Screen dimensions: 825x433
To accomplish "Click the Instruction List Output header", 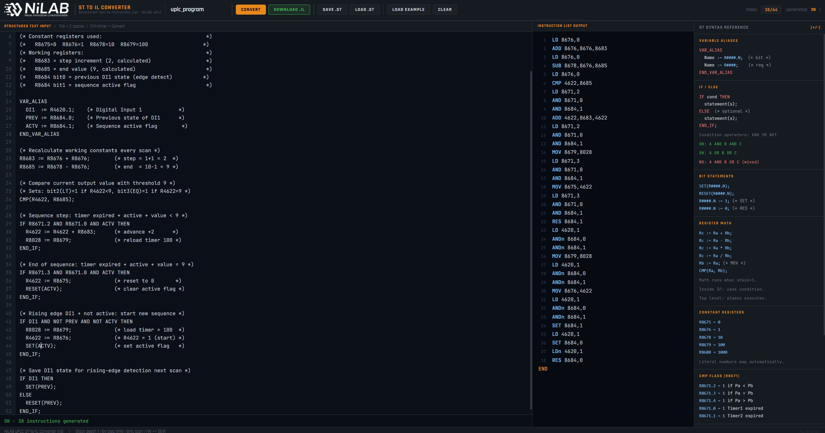I will tap(562, 26).
